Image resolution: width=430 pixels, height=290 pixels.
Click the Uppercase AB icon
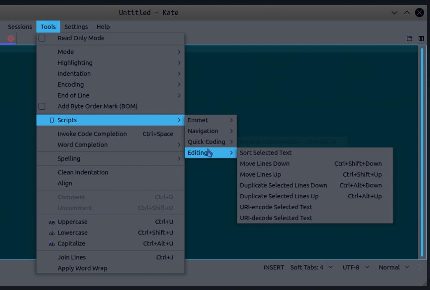coord(52,222)
